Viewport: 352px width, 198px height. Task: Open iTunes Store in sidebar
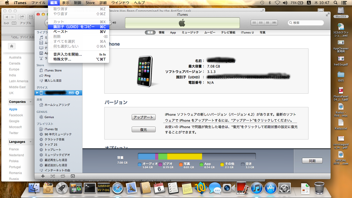coord(53,70)
